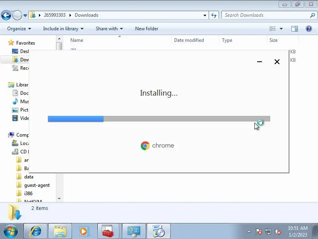Open the Share with menu
The width and height of the screenshot is (318, 239).
coord(109,29)
